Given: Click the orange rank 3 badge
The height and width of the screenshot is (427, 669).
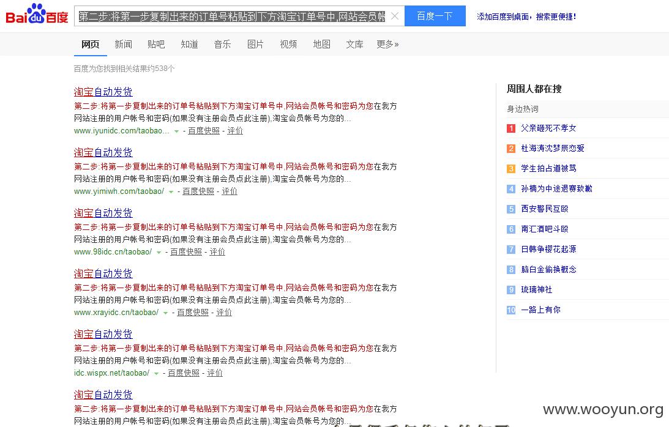Looking at the screenshot, I should 511,168.
